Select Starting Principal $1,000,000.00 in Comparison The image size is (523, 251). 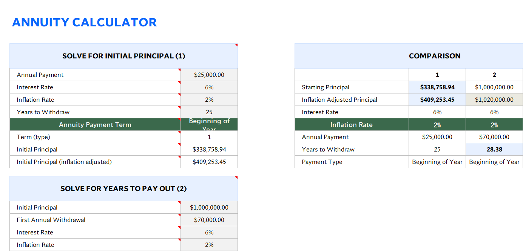[x=494, y=87]
